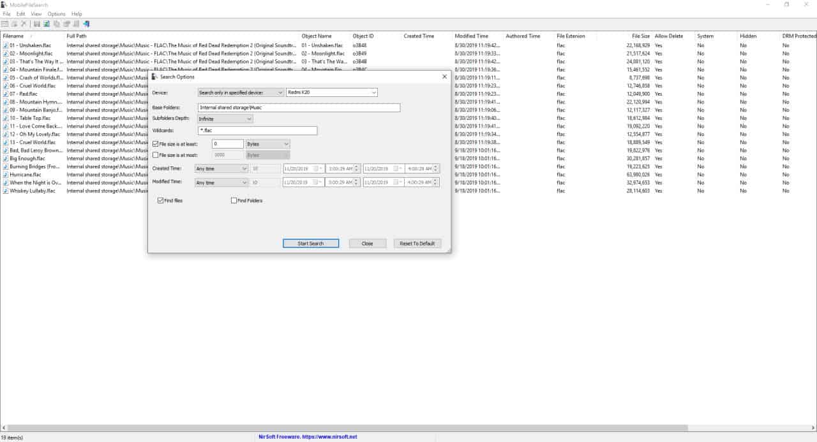Click the Start Search button

tap(310, 243)
